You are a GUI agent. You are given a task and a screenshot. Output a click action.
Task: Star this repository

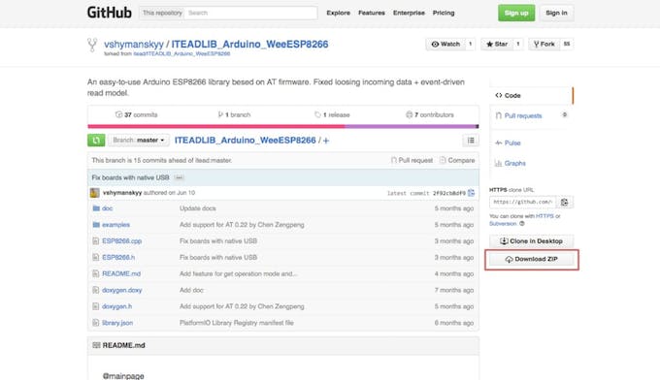tap(497, 45)
